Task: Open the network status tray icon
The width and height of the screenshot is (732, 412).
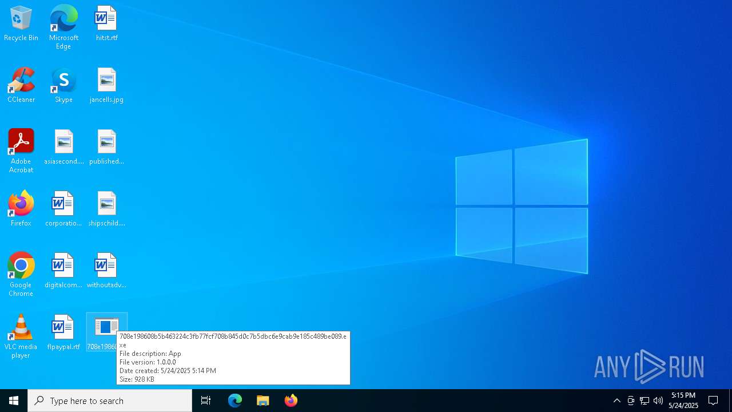Action: pos(645,401)
